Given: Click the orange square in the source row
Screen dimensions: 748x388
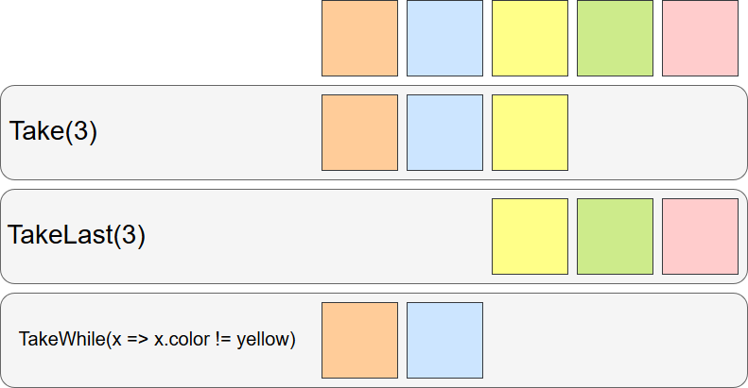Looking at the screenshot, I should tap(359, 38).
